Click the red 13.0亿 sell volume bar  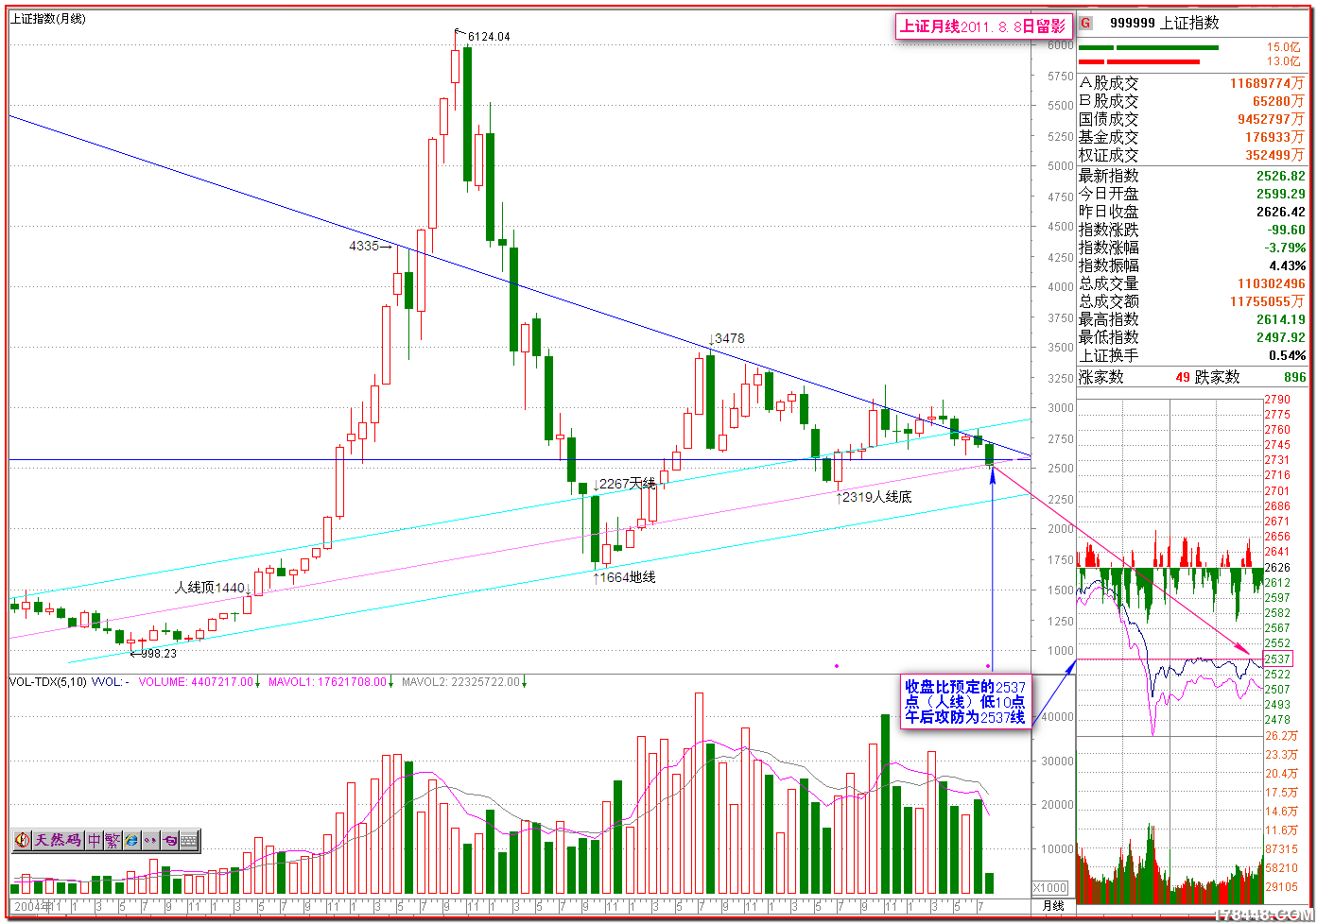[1139, 61]
